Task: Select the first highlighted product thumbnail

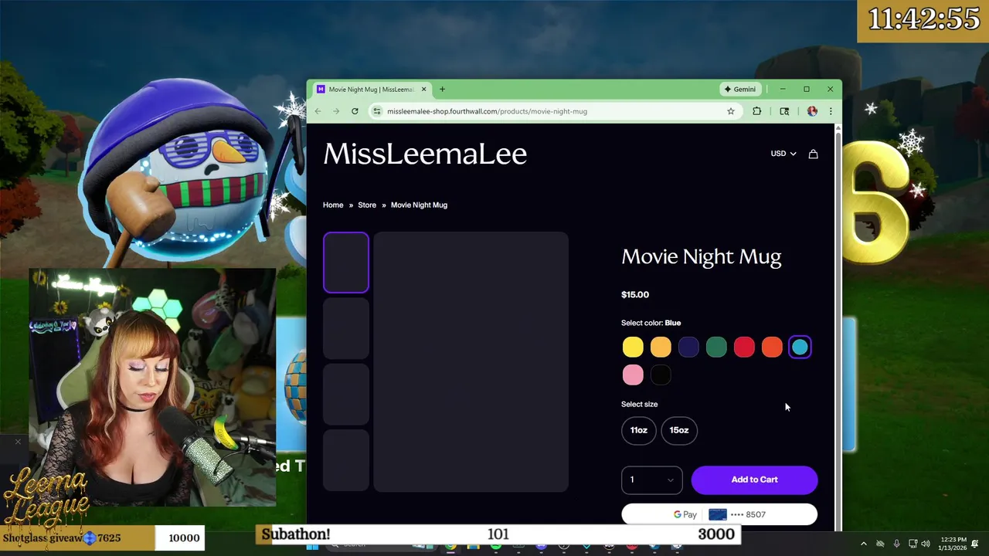Action: (346, 263)
